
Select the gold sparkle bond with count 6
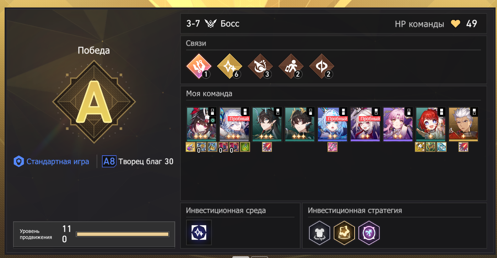click(x=229, y=66)
